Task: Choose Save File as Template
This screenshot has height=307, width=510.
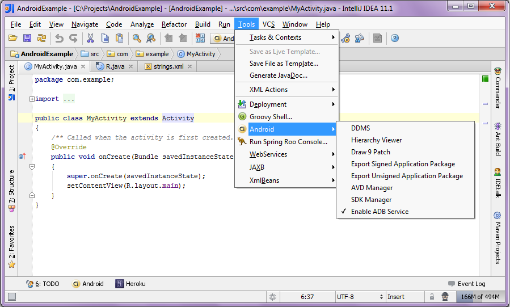Action: click(x=286, y=64)
